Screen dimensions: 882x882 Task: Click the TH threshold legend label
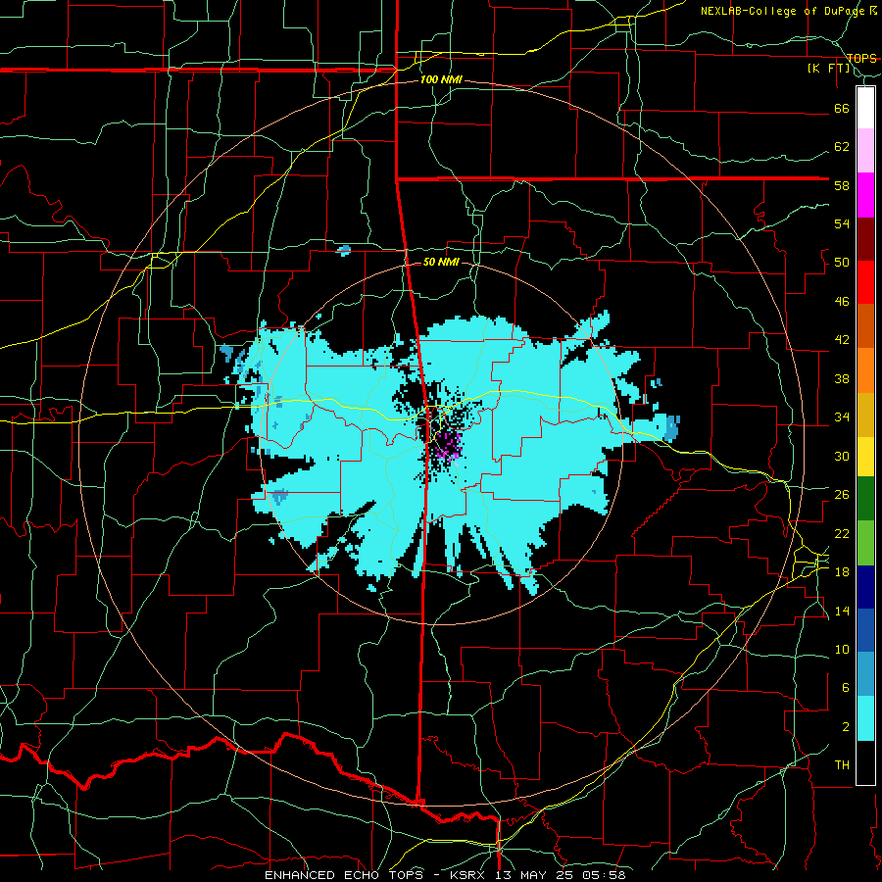coord(842,765)
